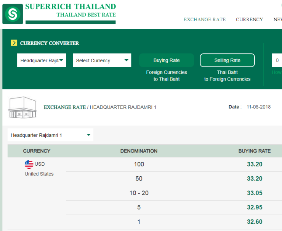Viewport: 282px width, 231px height.
Task: Click the yellow arrow icon beside Currency Converter
Action: tap(14, 43)
